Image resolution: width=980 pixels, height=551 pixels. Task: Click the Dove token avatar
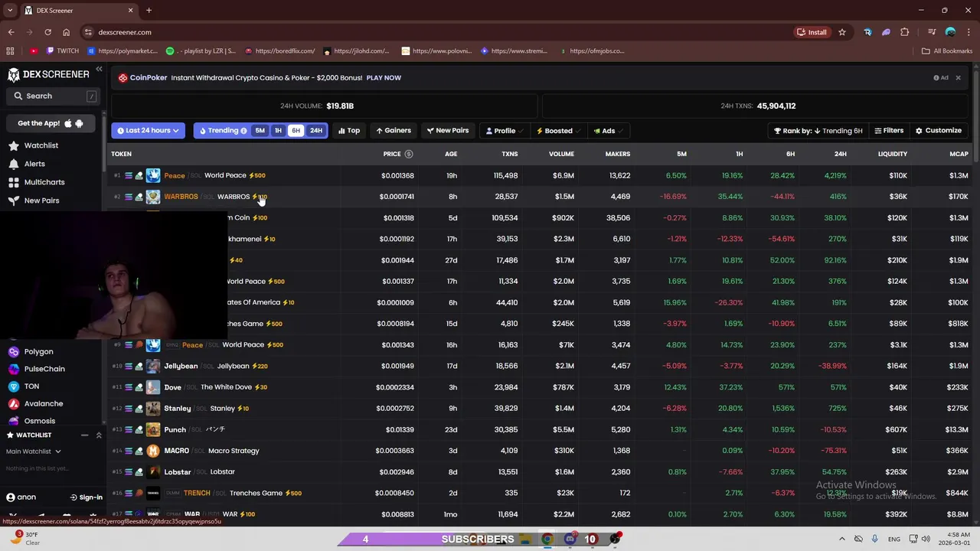(x=153, y=387)
